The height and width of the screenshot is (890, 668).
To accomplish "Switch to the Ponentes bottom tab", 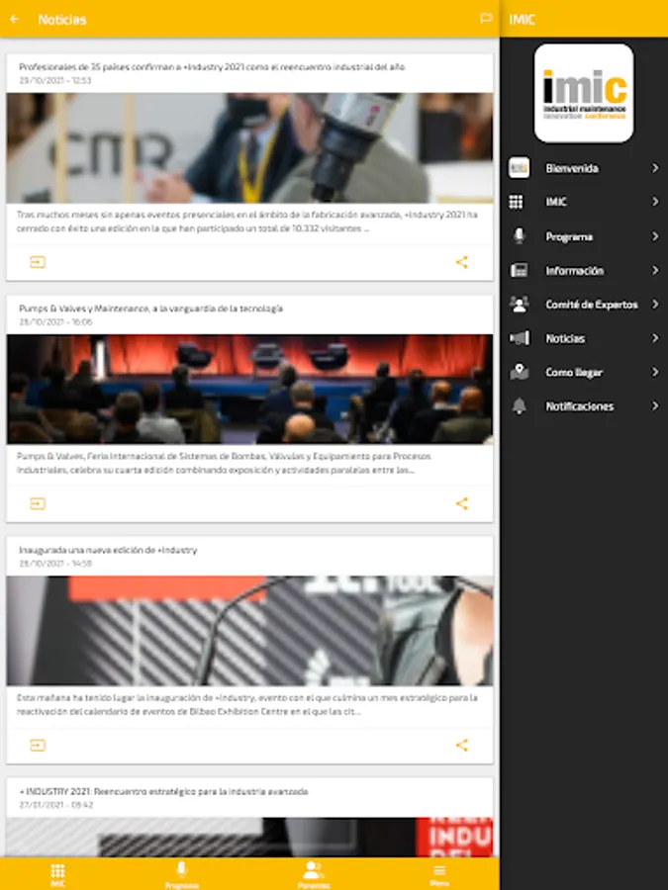I will point(314,875).
